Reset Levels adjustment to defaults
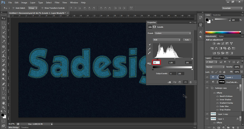The width and height of the screenshot is (244, 129). click(180, 82)
